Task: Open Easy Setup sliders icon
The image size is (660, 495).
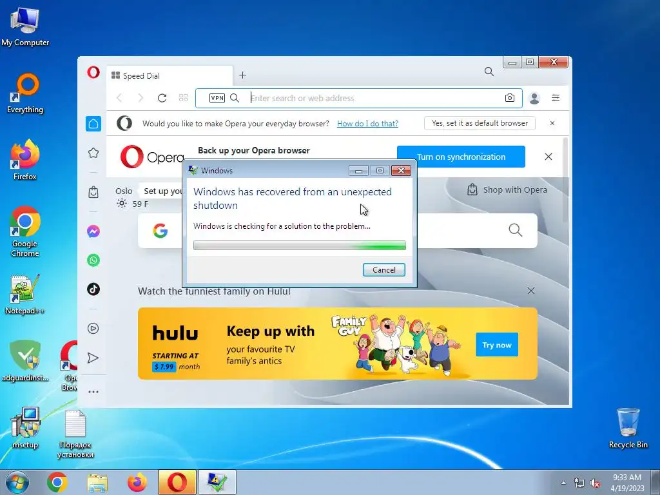Action: (556, 98)
